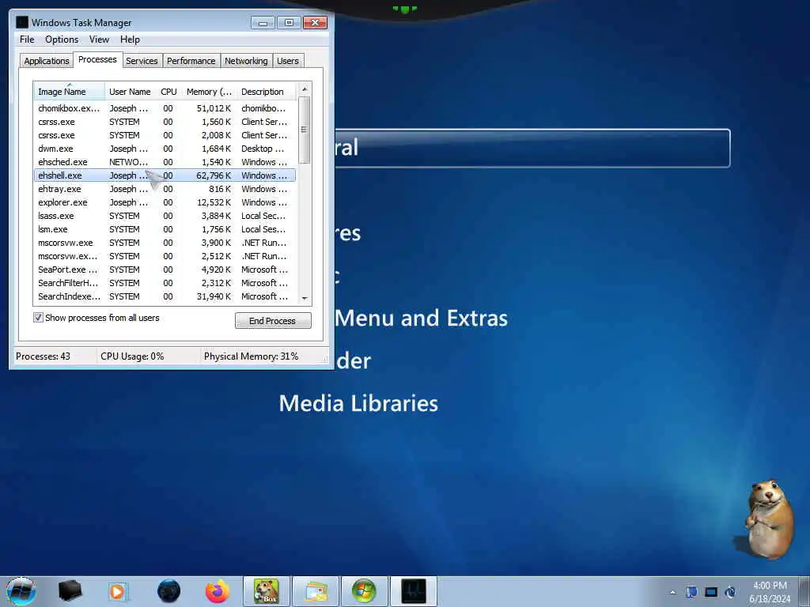Select the mscorsvw.exe row using 3,900 K
Screen dimensions: 810x607
tap(165, 243)
